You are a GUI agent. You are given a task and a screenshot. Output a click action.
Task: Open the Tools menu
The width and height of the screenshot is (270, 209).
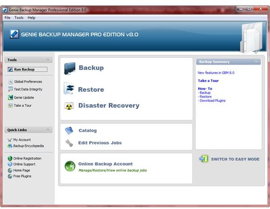click(19, 17)
